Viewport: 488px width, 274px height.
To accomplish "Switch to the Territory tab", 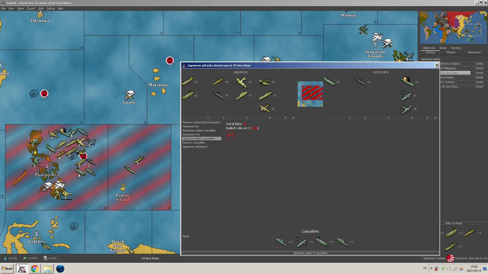I will (456, 48).
